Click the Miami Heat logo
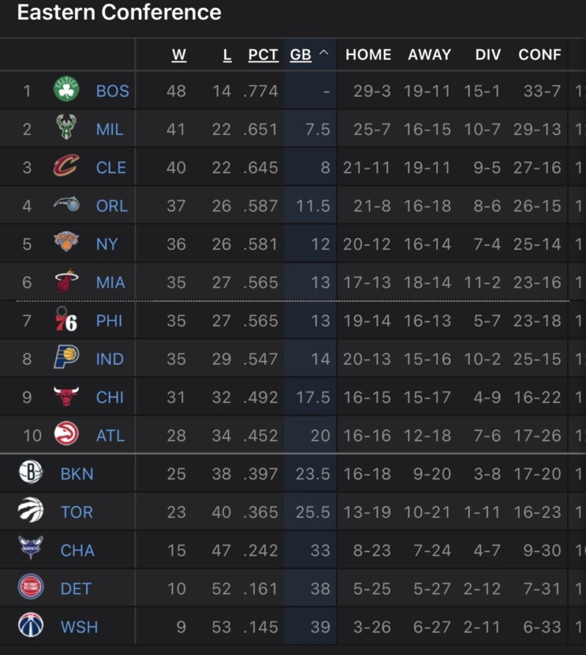 [66, 281]
